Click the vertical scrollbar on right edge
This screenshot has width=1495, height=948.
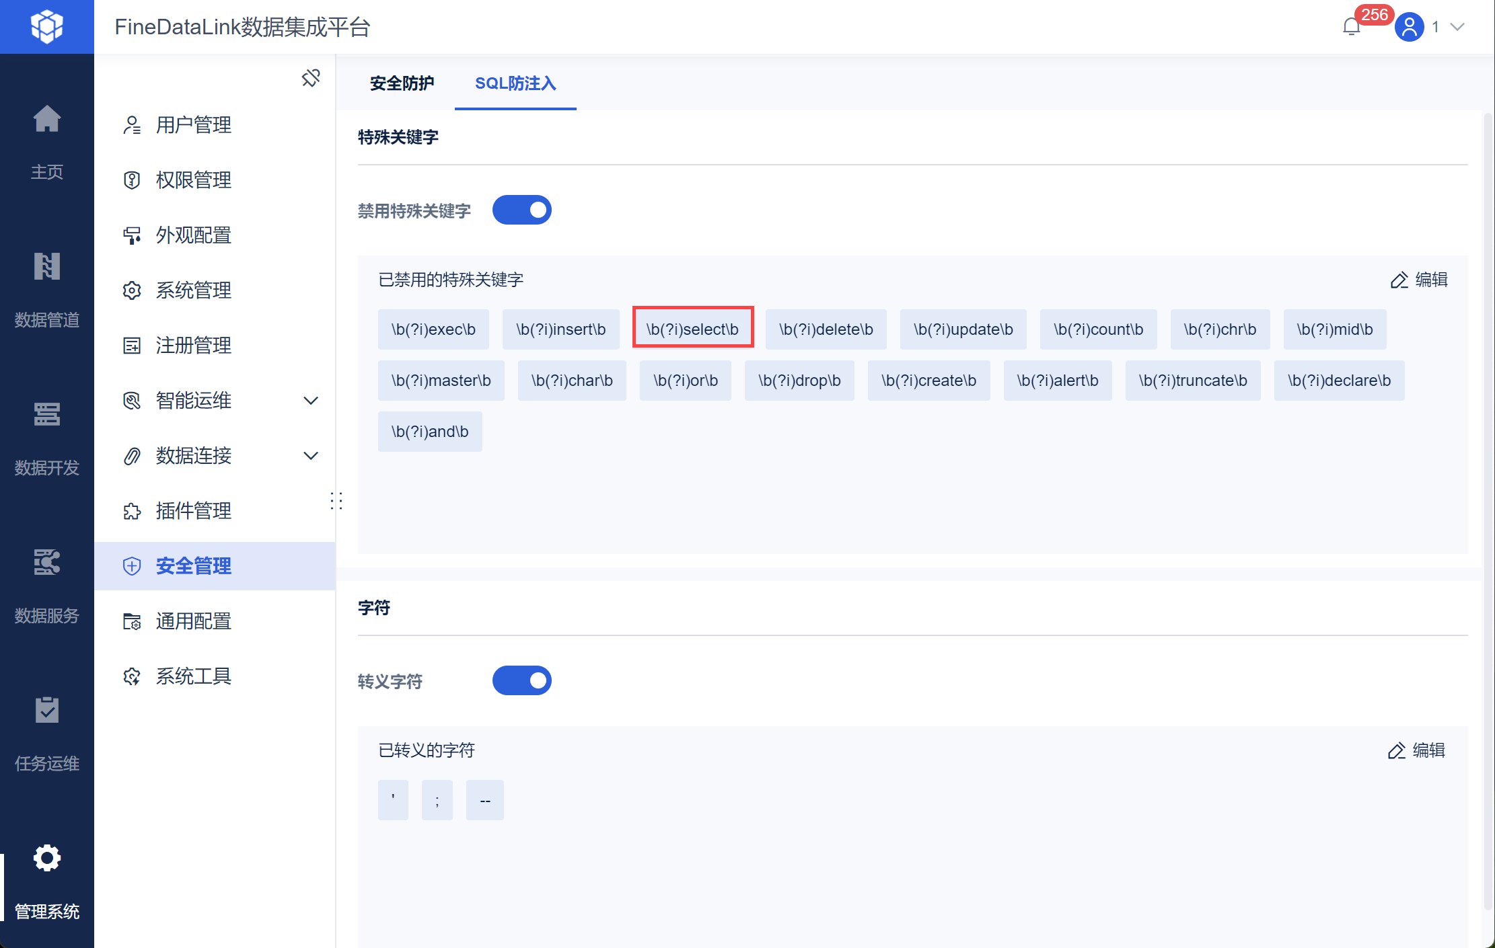point(1488,511)
